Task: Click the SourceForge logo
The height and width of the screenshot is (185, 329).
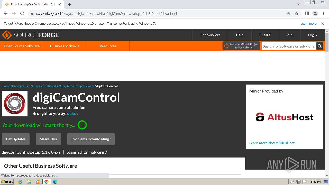Action: 30,35
